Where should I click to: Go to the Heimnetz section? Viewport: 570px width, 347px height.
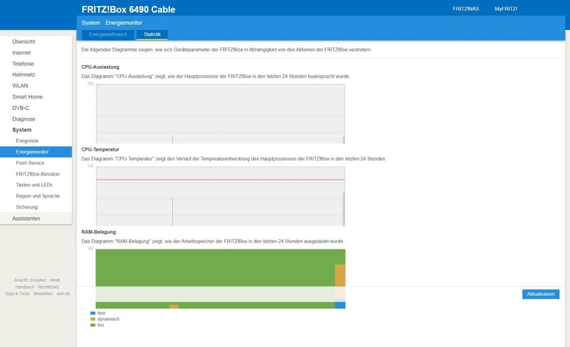coord(23,75)
